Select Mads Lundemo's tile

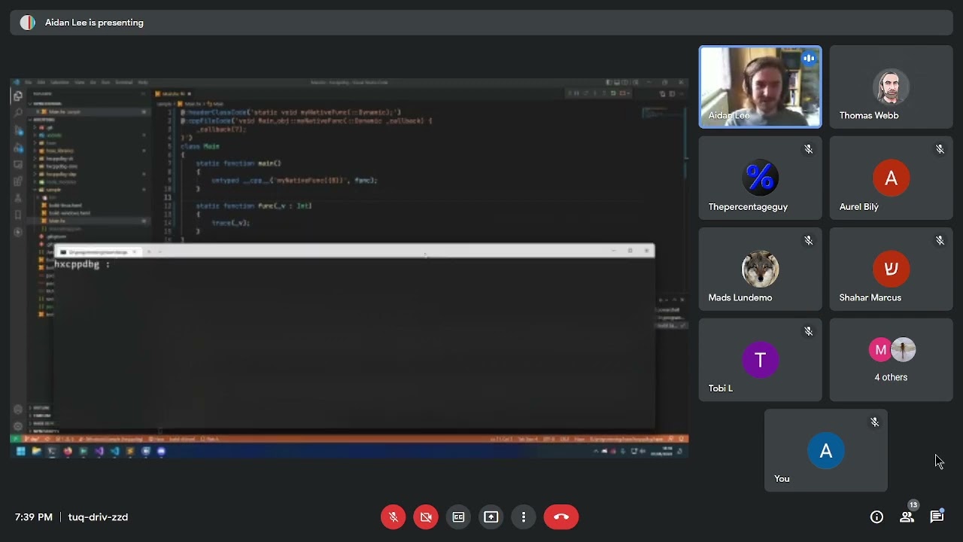(760, 269)
